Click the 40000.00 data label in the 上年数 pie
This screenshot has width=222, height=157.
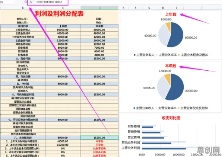[x=150, y=36]
